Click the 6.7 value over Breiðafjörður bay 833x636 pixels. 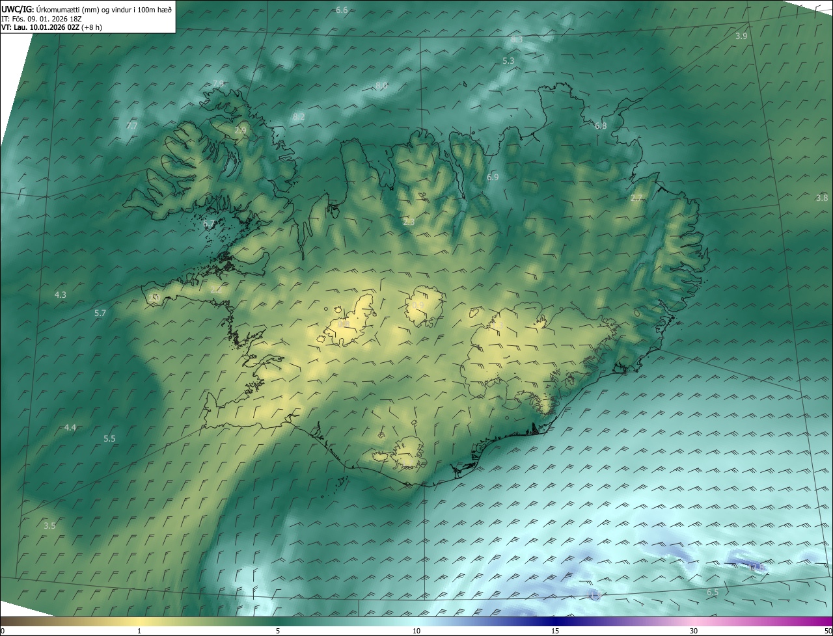click(x=209, y=224)
